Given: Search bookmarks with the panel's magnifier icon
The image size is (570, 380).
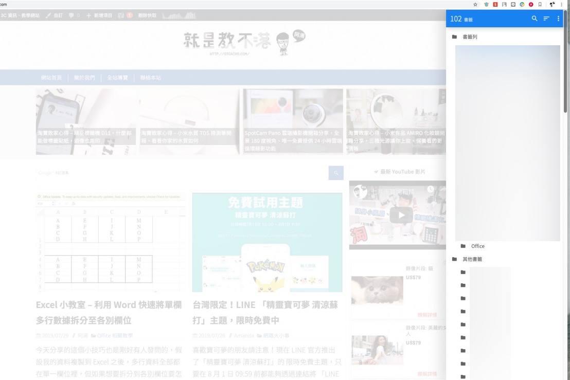Looking at the screenshot, I should tap(535, 17).
